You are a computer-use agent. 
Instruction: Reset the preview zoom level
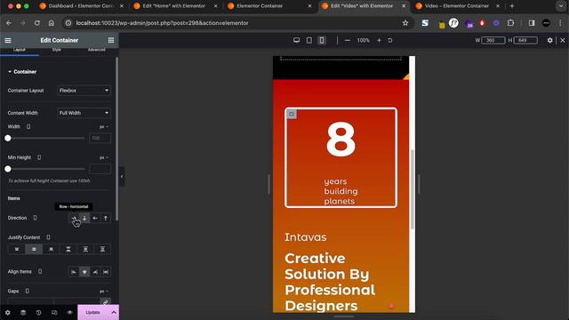coord(390,40)
